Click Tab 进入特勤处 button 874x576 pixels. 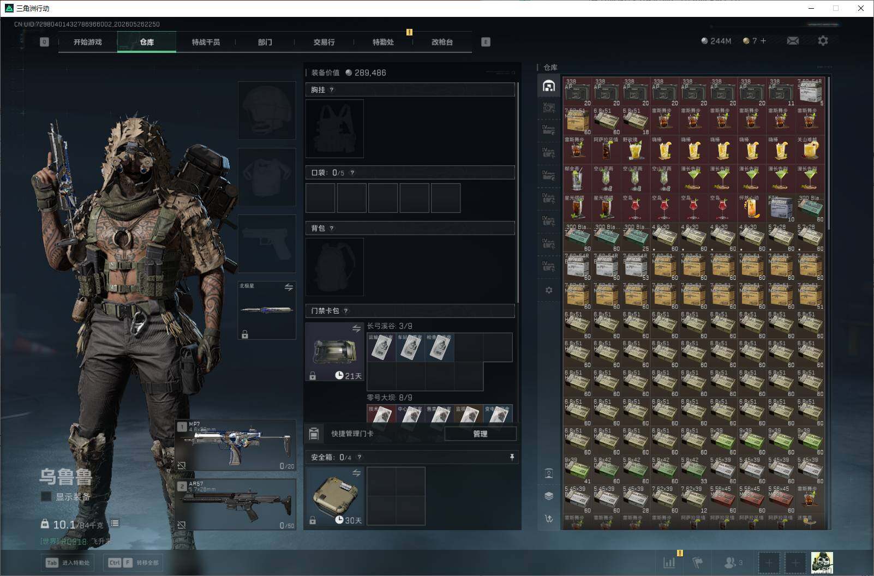(68, 562)
